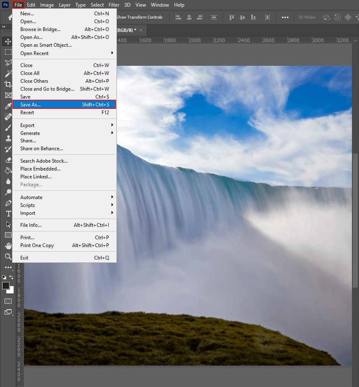Select the History Brush tool
The width and height of the screenshot is (359, 387).
[8, 149]
